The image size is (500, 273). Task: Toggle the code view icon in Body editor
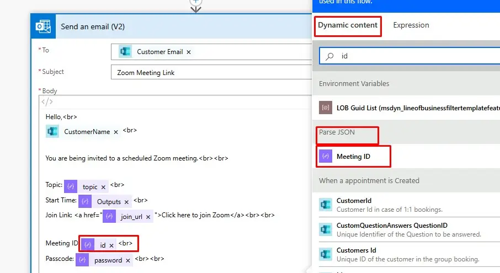click(x=47, y=101)
